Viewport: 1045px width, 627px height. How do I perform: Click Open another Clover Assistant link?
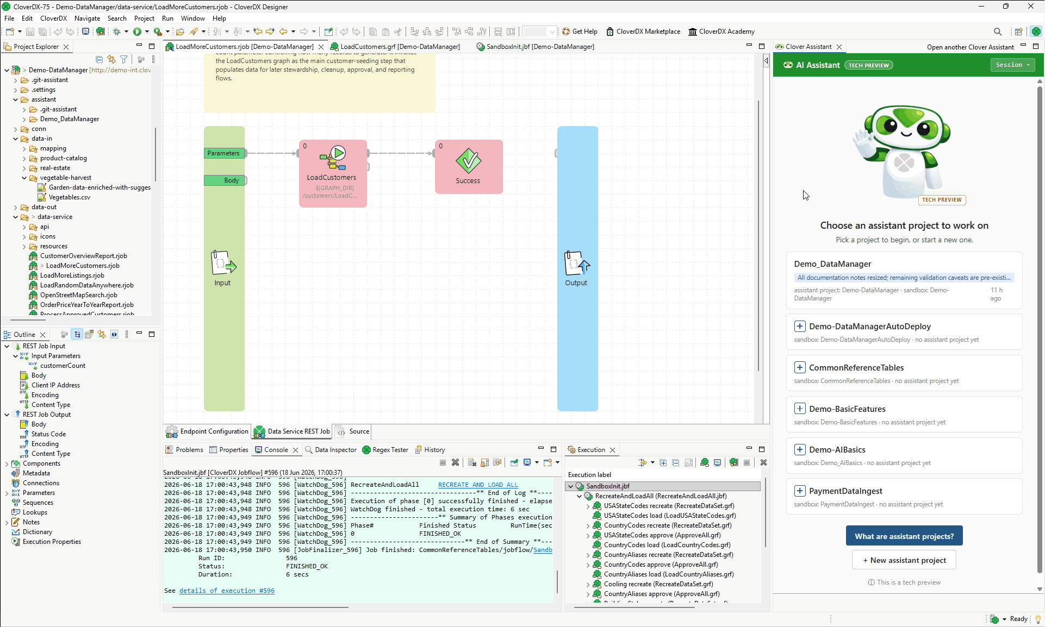click(x=971, y=47)
